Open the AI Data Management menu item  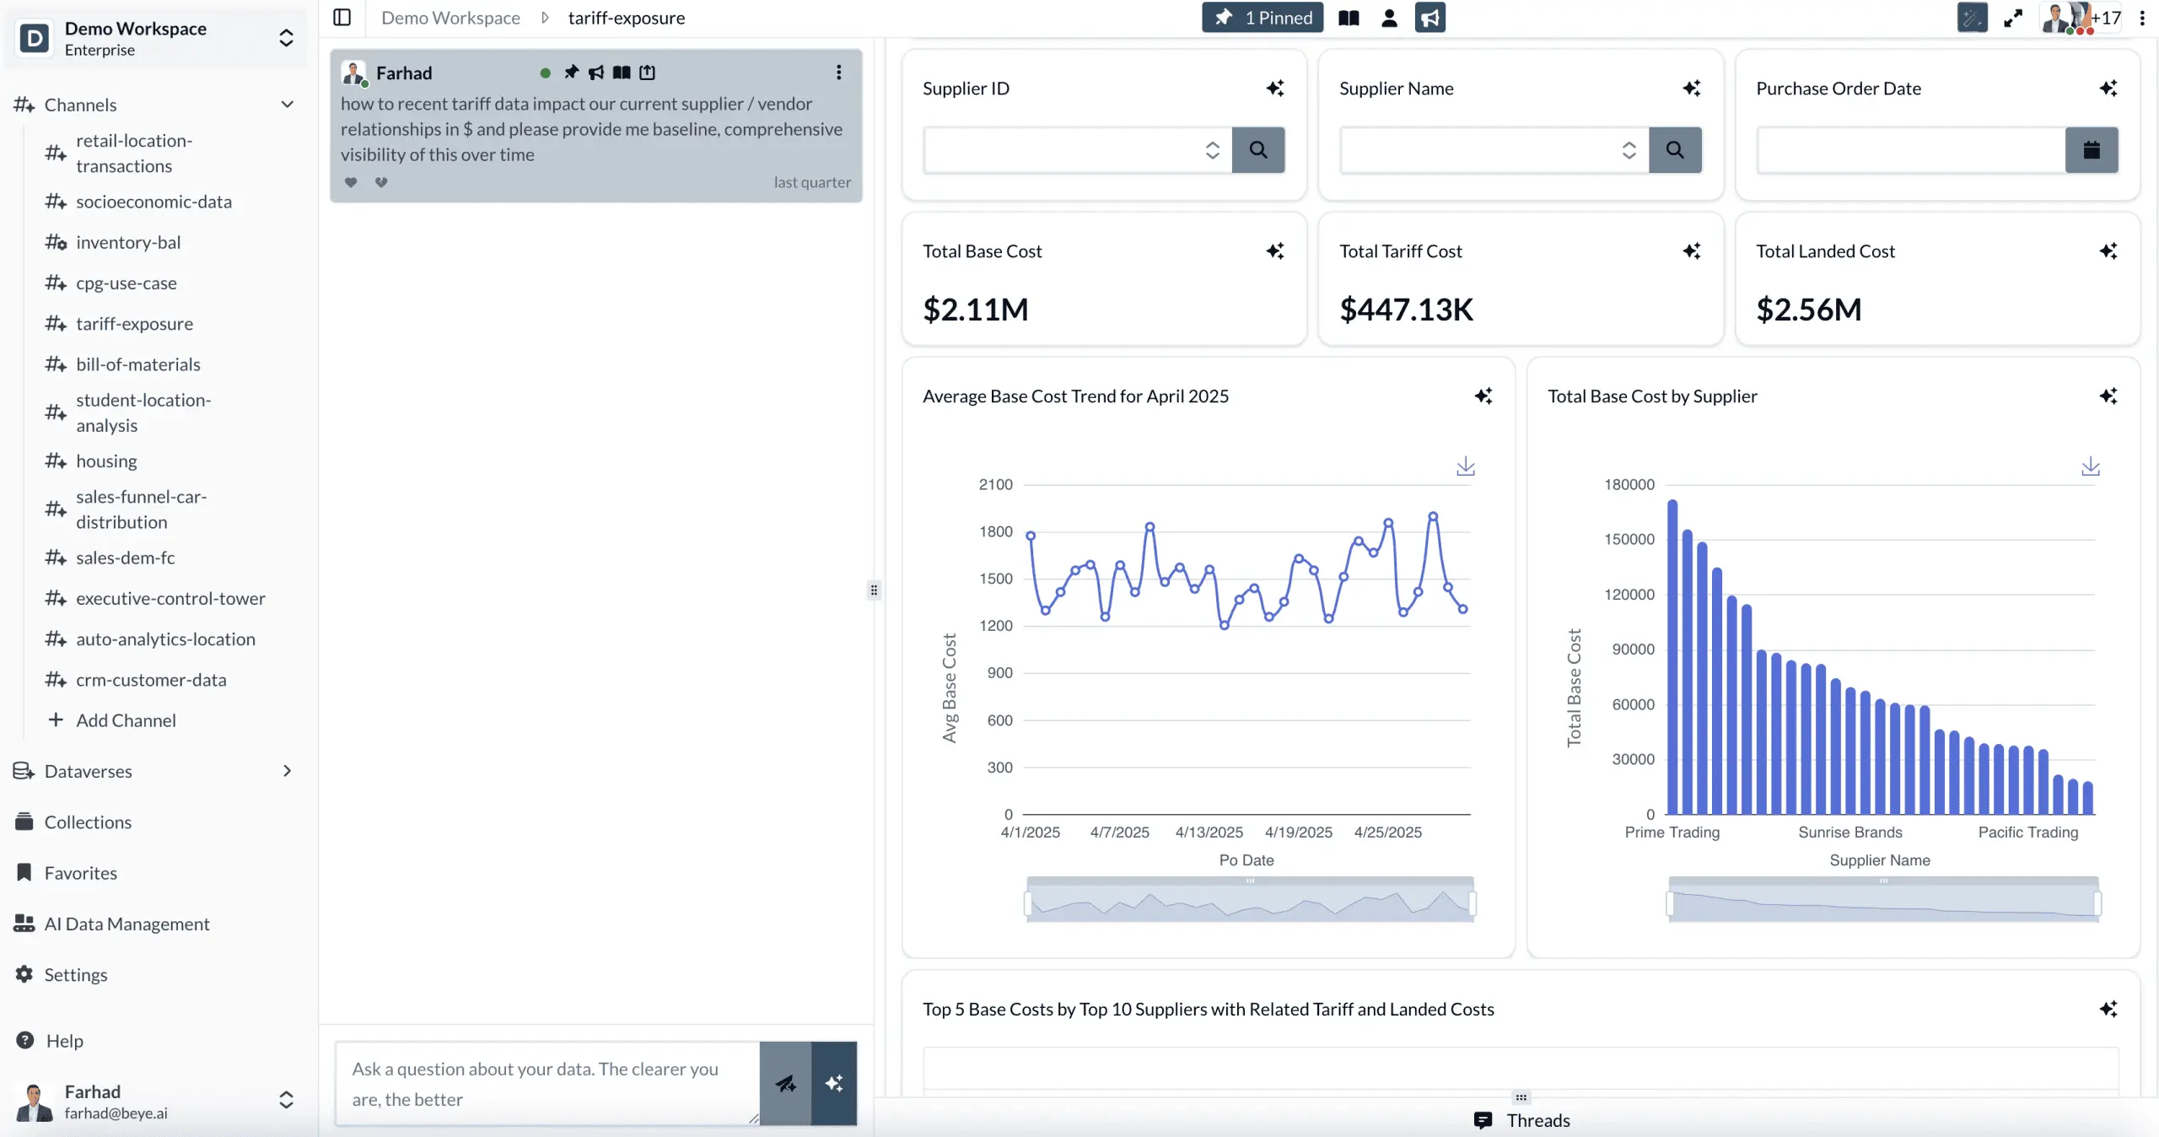point(127,924)
